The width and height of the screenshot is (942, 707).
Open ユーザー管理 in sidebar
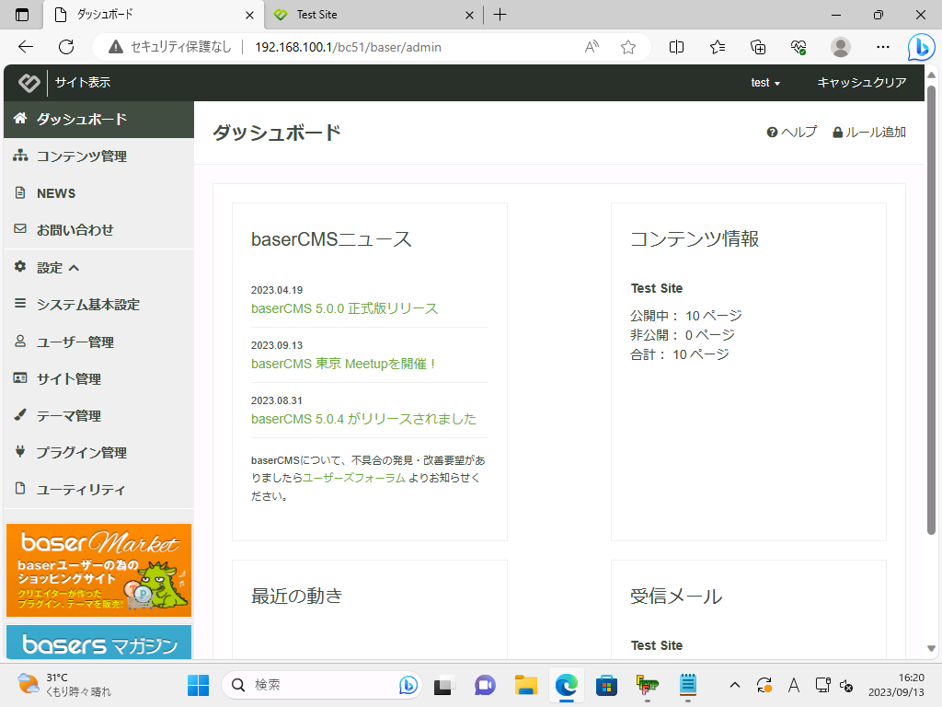[x=75, y=342]
